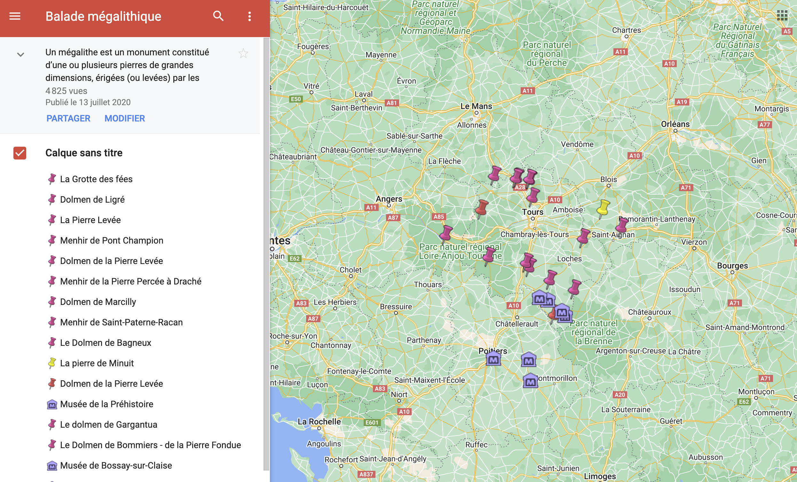
Task: Click the museum marker near Montmorillon
Action: [x=530, y=381]
